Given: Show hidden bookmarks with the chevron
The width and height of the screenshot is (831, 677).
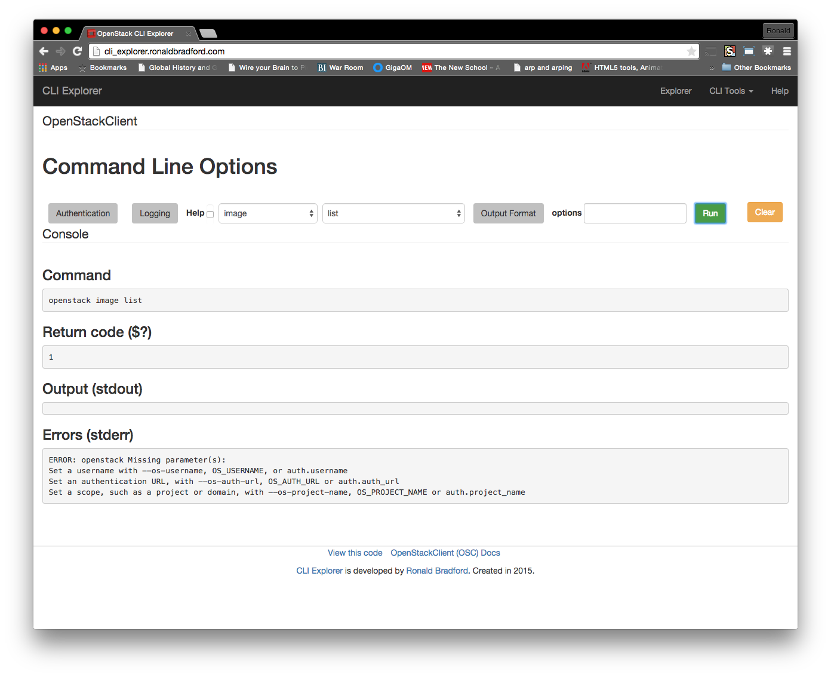Looking at the screenshot, I should pos(712,68).
